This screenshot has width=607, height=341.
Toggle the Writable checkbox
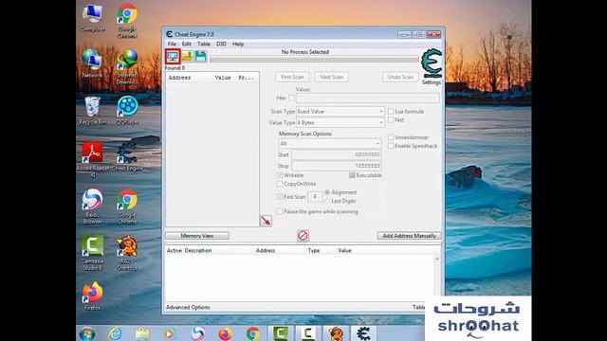280,175
